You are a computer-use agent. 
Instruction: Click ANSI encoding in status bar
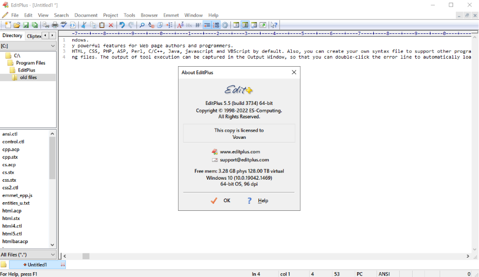pos(384,274)
